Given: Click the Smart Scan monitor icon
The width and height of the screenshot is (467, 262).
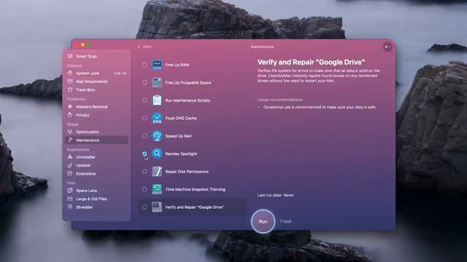Looking at the screenshot, I should click(70, 56).
